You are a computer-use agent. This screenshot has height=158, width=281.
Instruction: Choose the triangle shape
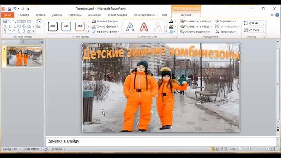(5, 26)
